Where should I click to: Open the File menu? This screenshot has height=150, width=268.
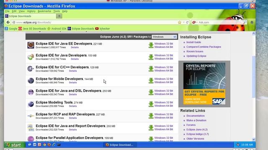7,11
